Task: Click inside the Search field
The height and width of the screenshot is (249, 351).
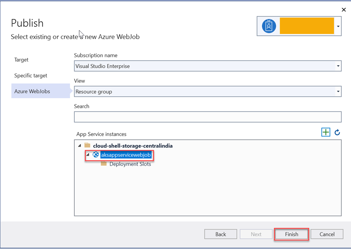Action: [206, 117]
